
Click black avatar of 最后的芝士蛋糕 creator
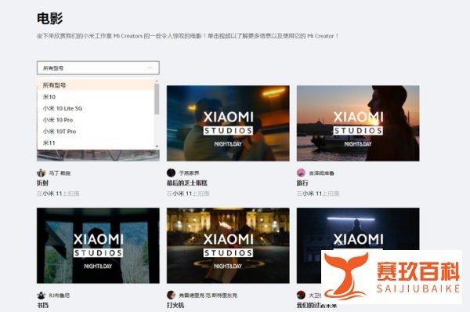(x=171, y=172)
